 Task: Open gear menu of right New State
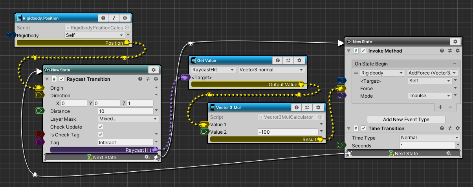click(455, 41)
